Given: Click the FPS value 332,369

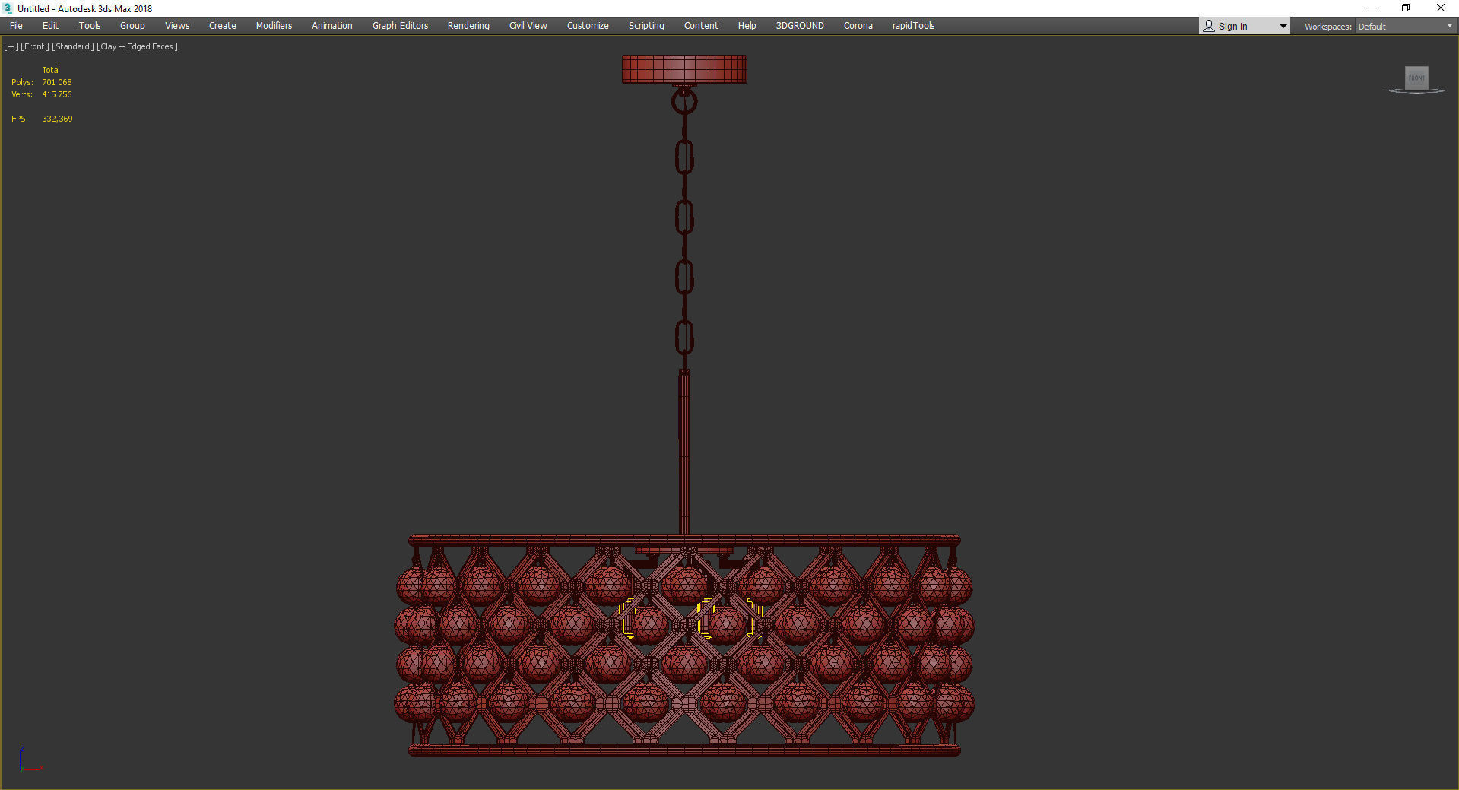Looking at the screenshot, I should point(57,119).
